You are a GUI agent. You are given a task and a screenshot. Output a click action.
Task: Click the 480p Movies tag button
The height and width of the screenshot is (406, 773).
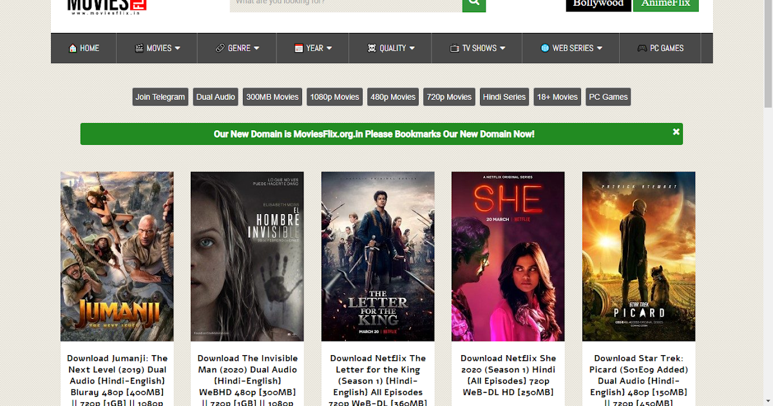pos(393,97)
